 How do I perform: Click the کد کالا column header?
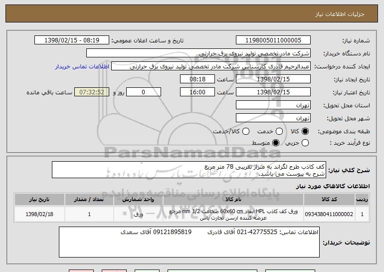pos(329,200)
